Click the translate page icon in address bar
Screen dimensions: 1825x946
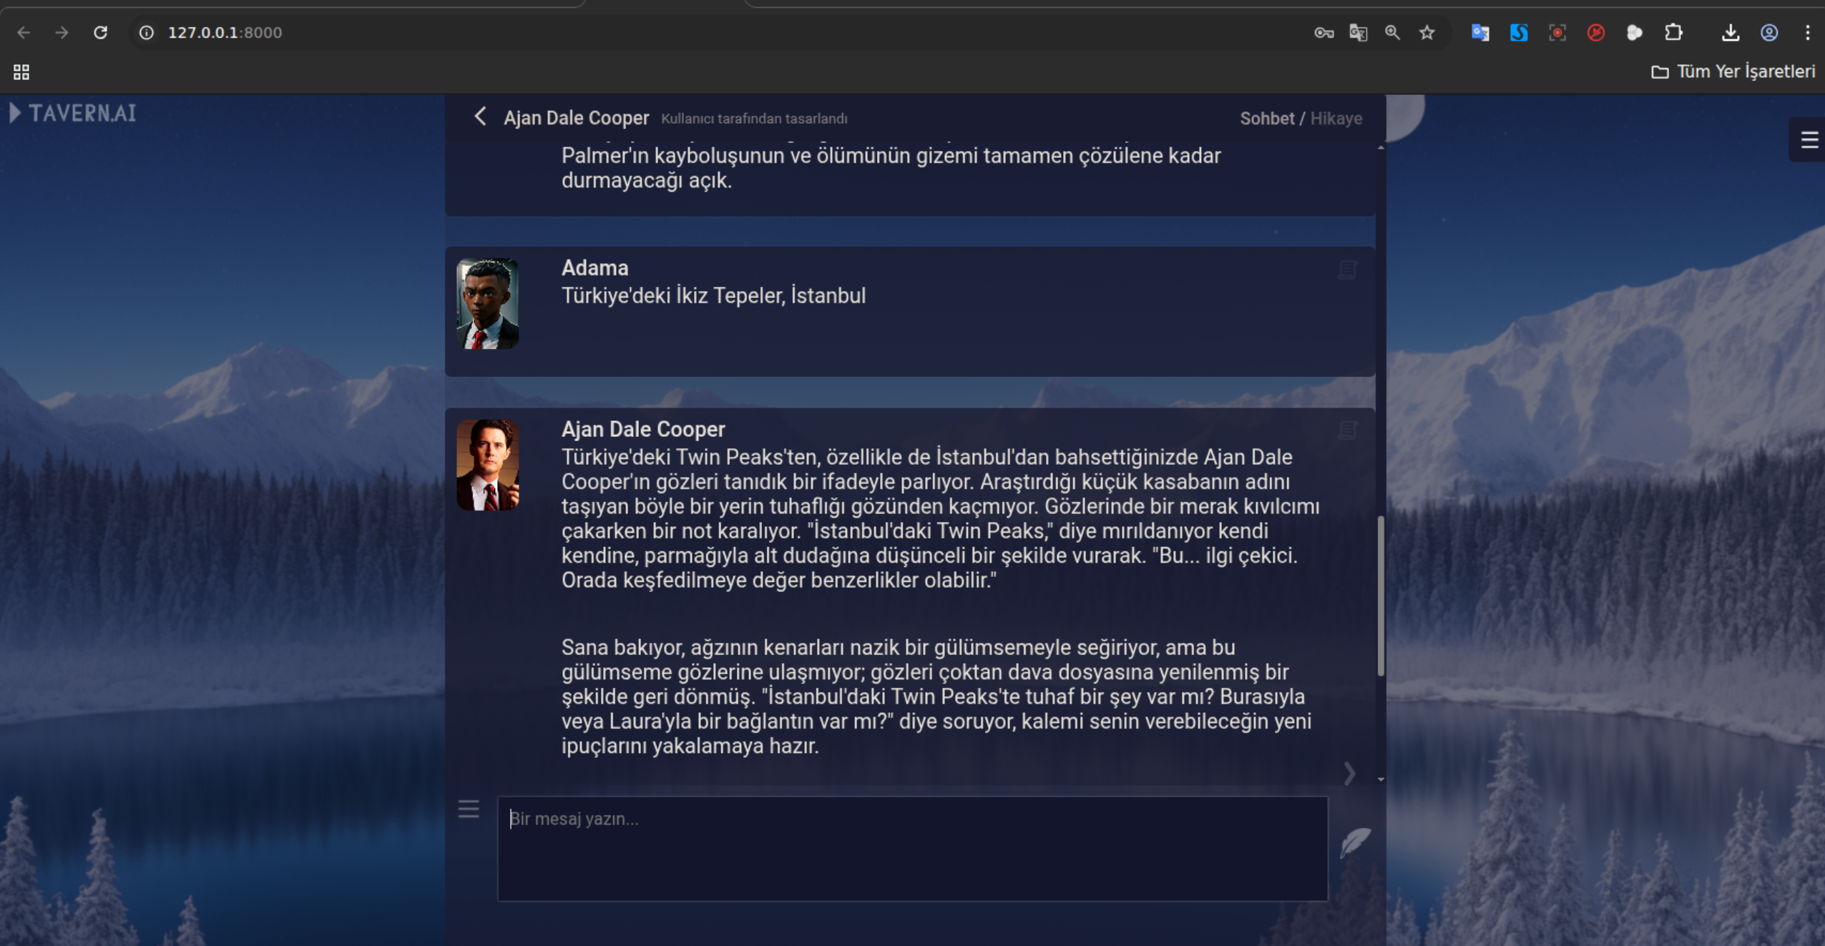click(1358, 32)
